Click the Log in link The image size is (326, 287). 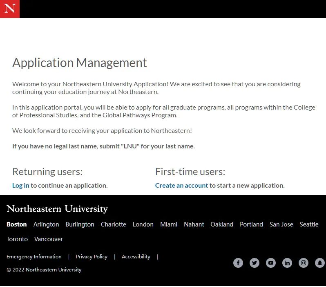(x=20, y=186)
